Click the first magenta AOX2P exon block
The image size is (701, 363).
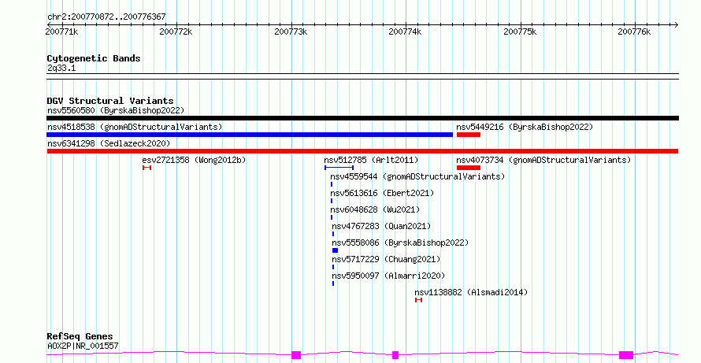pyautogui.click(x=296, y=355)
